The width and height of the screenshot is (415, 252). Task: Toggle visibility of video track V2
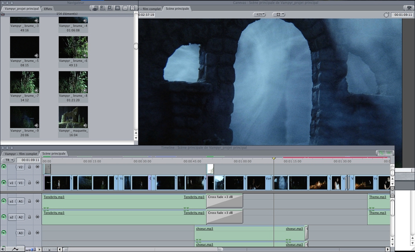tap(4, 167)
